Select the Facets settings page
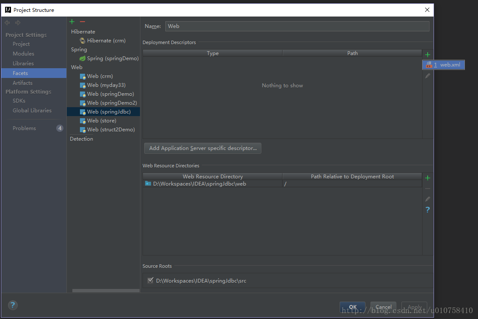This screenshot has width=478, height=319. click(34, 73)
